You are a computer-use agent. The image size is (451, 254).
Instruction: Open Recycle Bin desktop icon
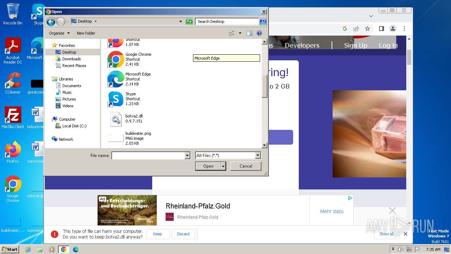(13, 14)
